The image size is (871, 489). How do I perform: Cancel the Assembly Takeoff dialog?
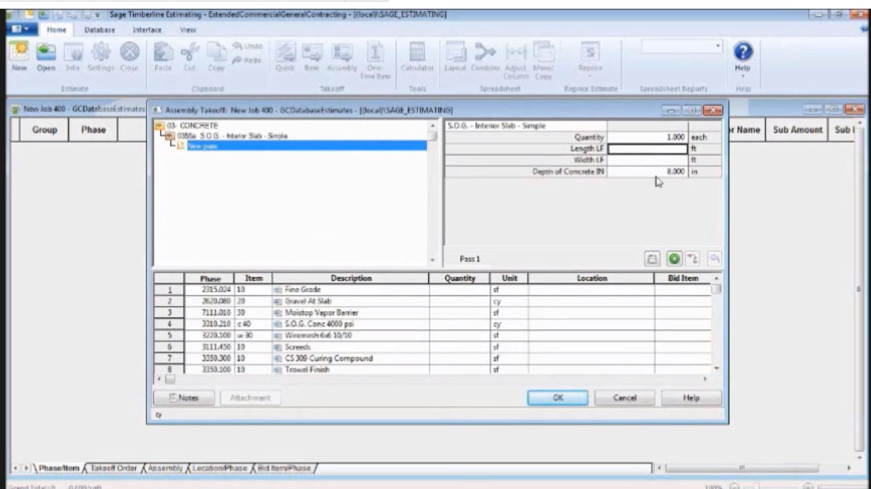click(x=625, y=398)
